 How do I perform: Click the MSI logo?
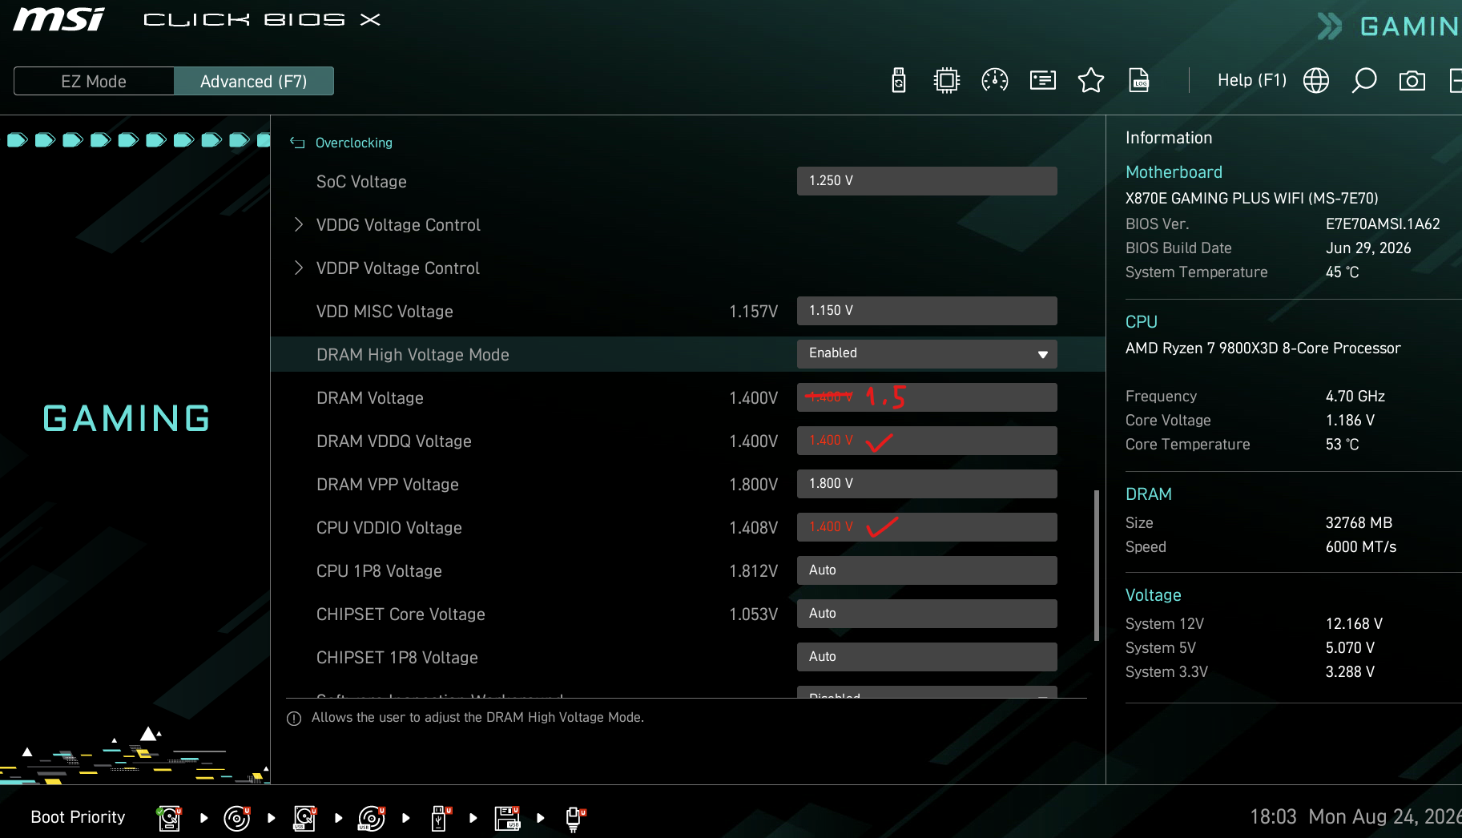[59, 19]
